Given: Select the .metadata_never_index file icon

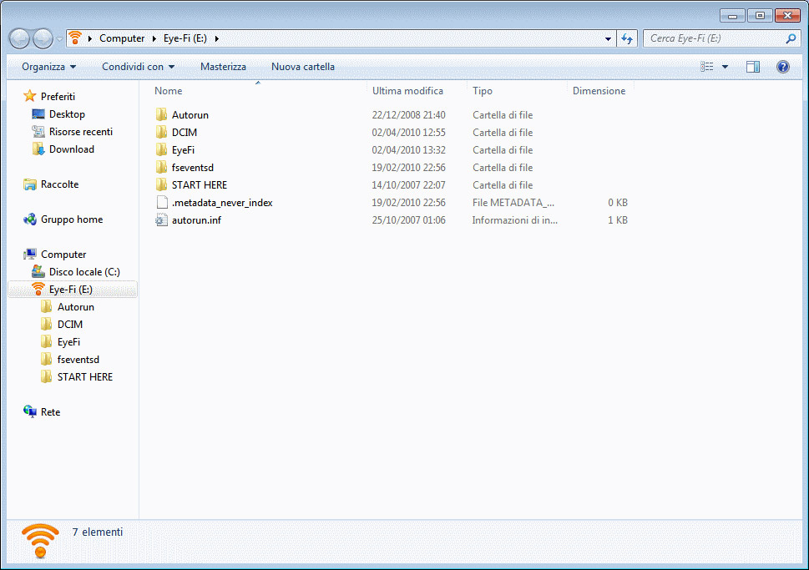Looking at the screenshot, I should (x=161, y=203).
